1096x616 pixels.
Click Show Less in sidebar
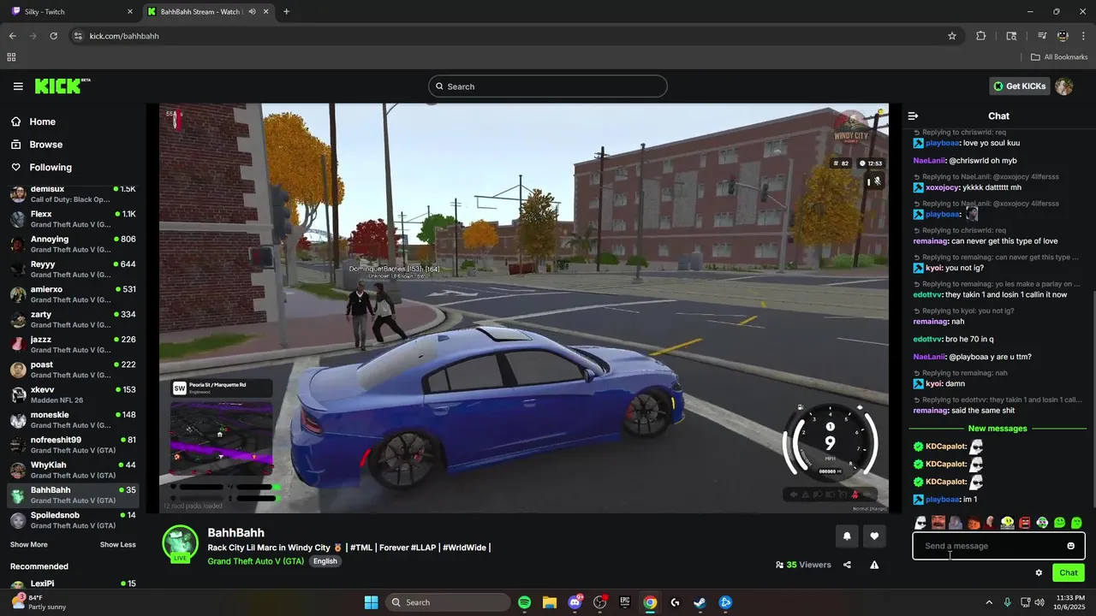click(x=117, y=545)
